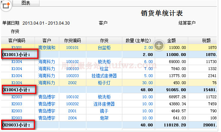
Task: Click subtotal amount 118128.20
Action: tap(175, 125)
